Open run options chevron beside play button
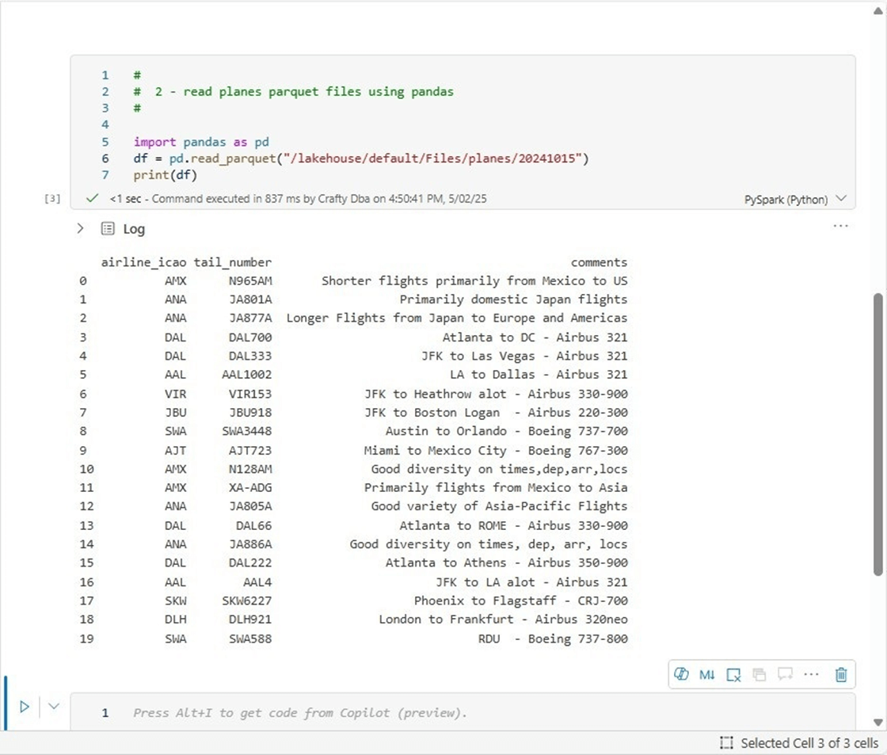This screenshot has width=887, height=755. (54, 706)
